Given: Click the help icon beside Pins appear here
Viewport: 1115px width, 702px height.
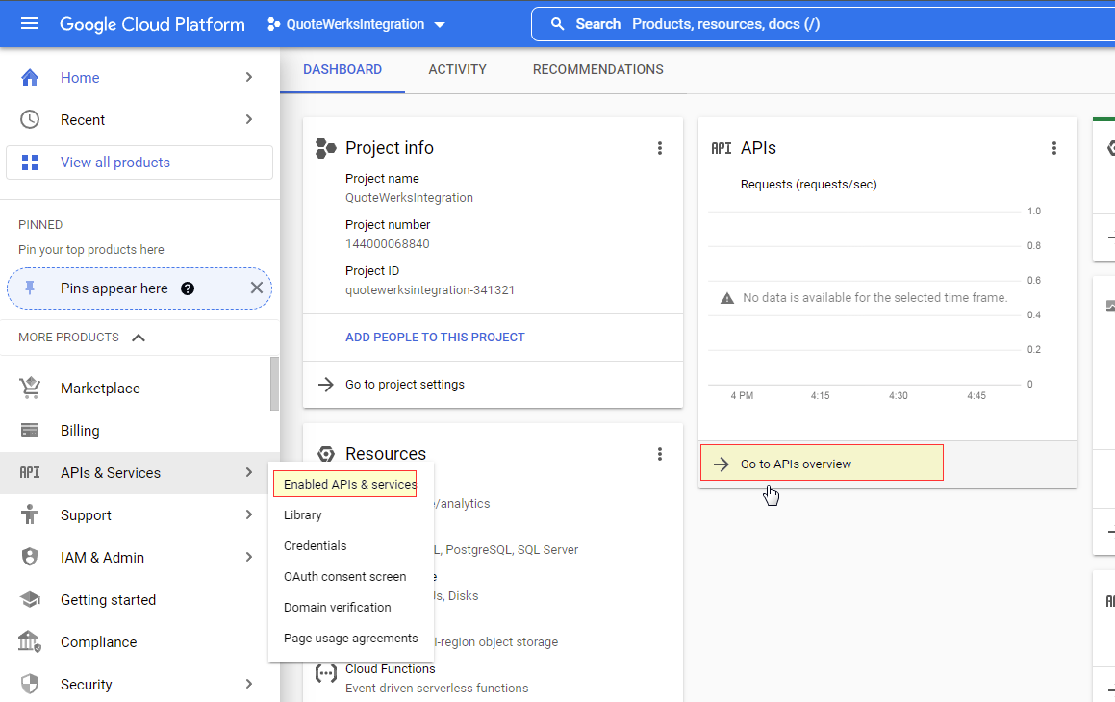Looking at the screenshot, I should click(x=188, y=288).
